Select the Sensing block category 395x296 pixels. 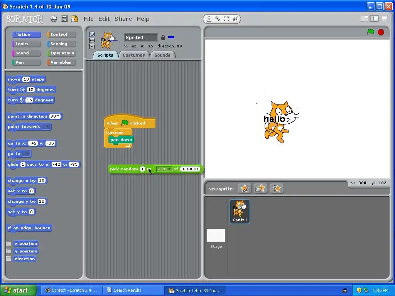click(62, 44)
